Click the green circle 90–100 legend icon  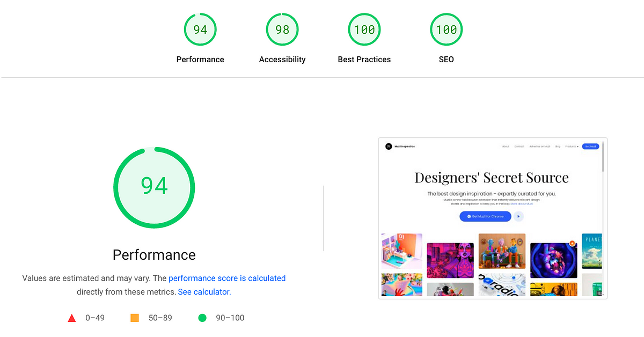coord(202,318)
